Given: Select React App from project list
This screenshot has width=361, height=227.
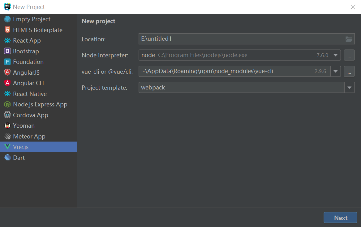Looking at the screenshot, I should 38,41.
